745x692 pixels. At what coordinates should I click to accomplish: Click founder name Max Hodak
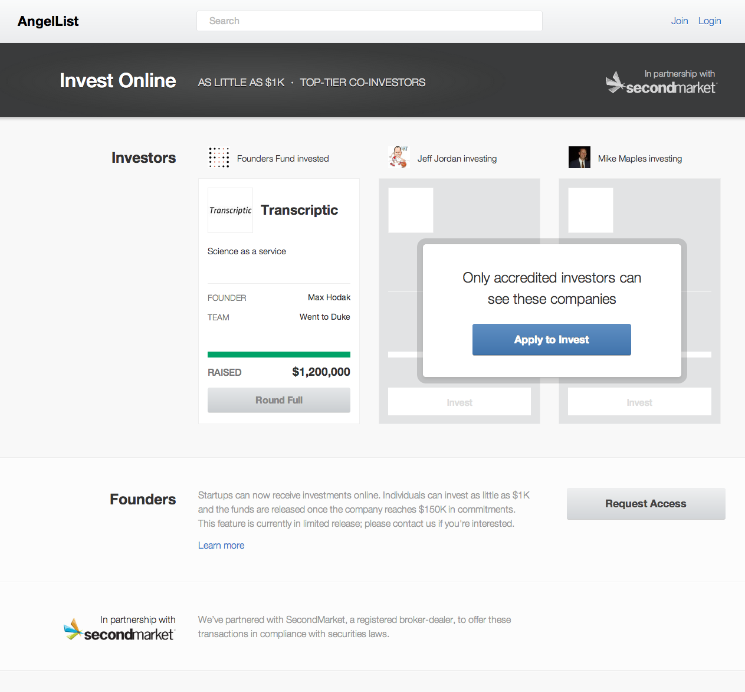329,297
